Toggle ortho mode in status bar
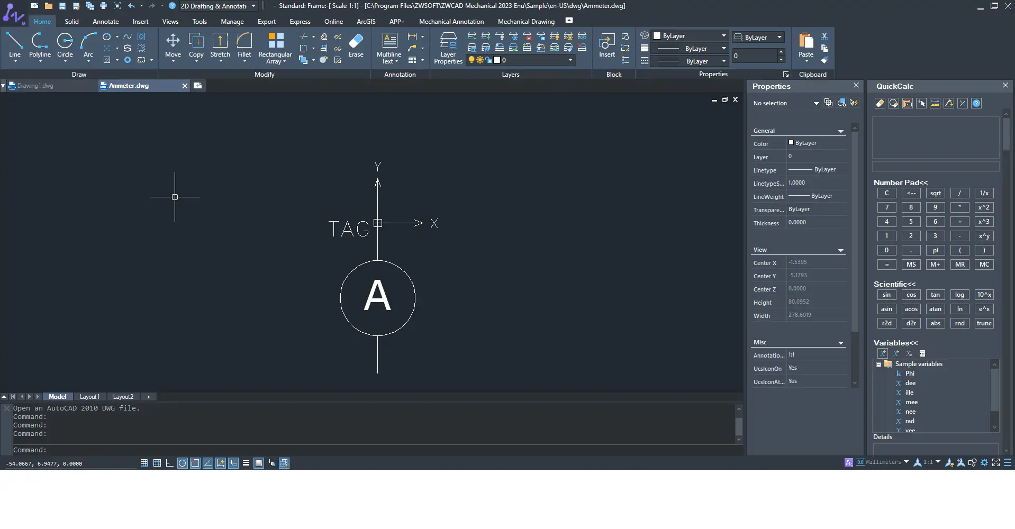1015x529 pixels. (169, 463)
